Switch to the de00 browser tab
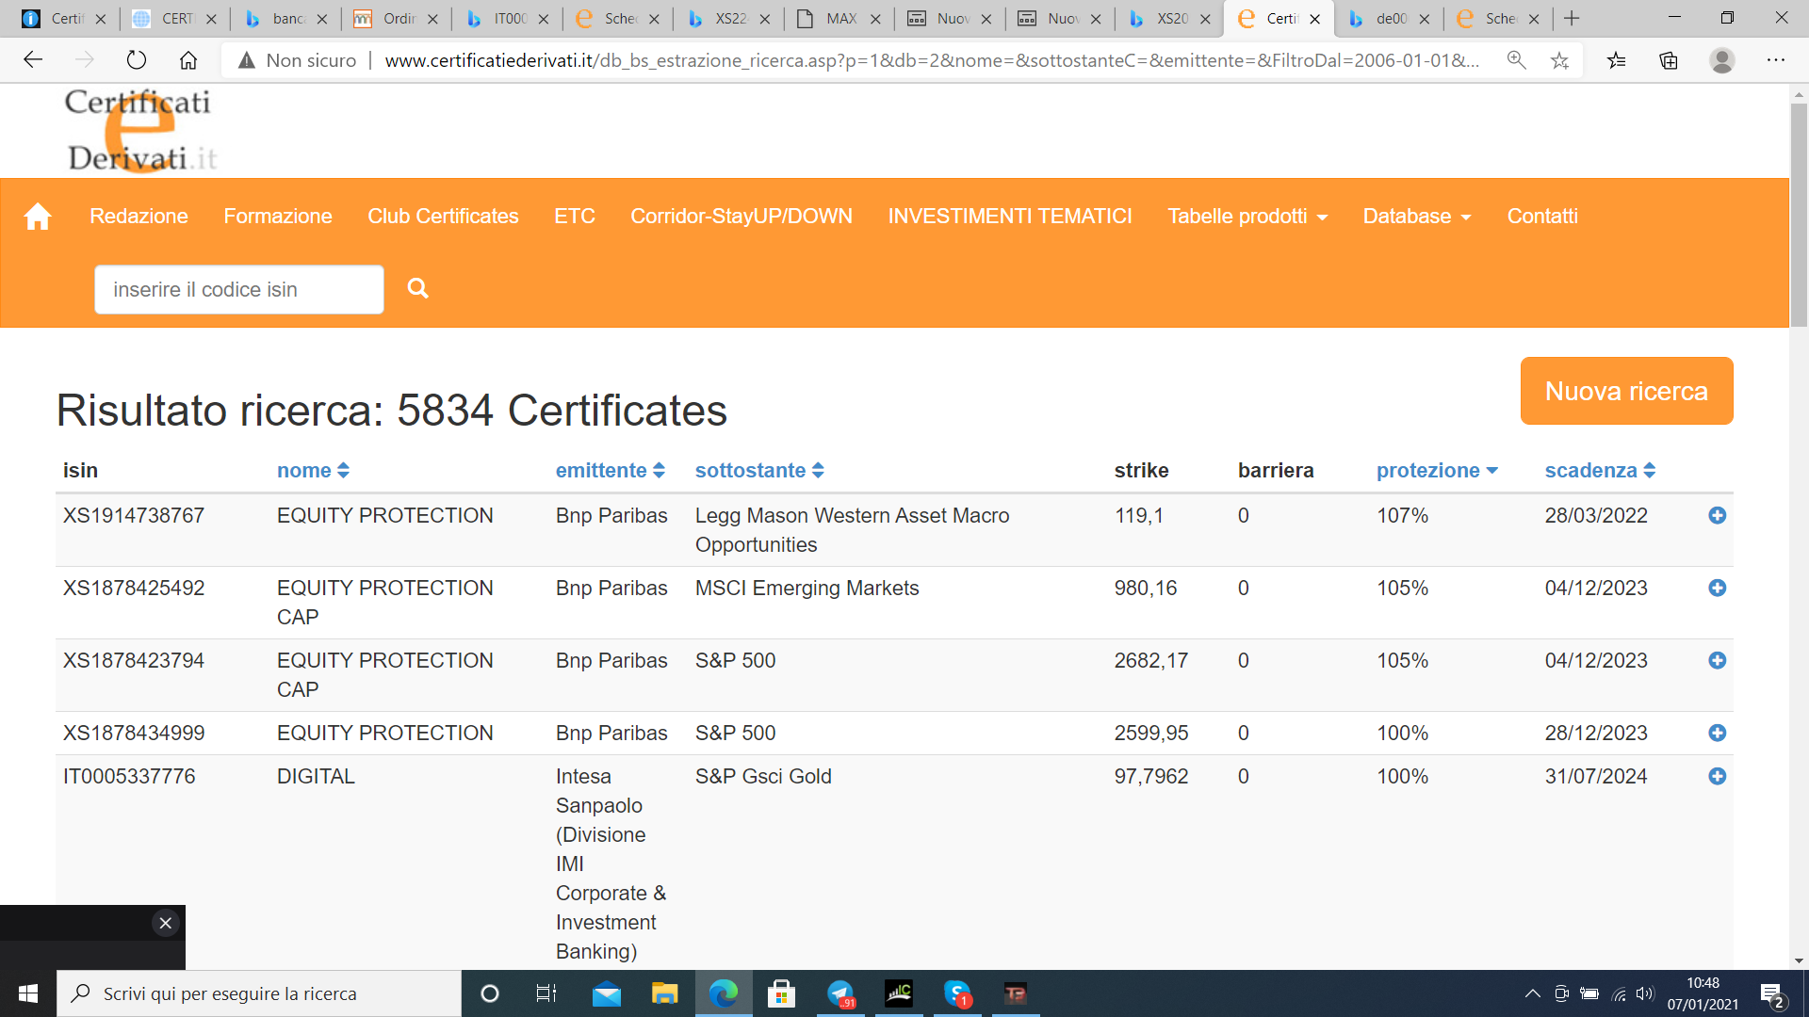Image resolution: width=1809 pixels, height=1017 pixels. pos(1391,18)
